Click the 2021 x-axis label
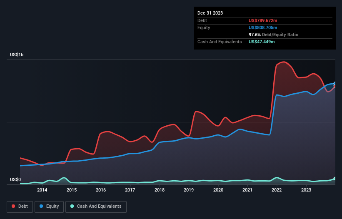 [247, 190]
